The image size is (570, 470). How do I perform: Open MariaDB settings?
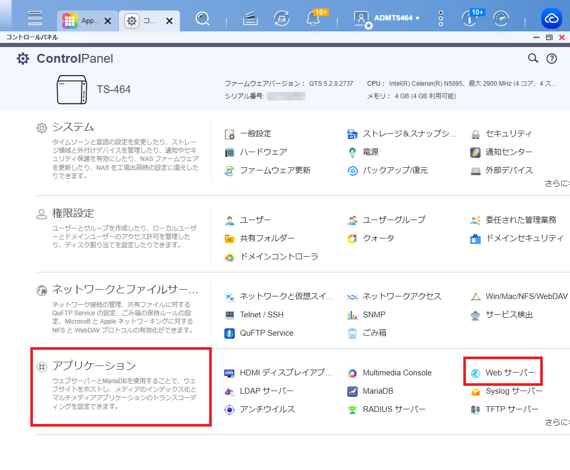(378, 391)
